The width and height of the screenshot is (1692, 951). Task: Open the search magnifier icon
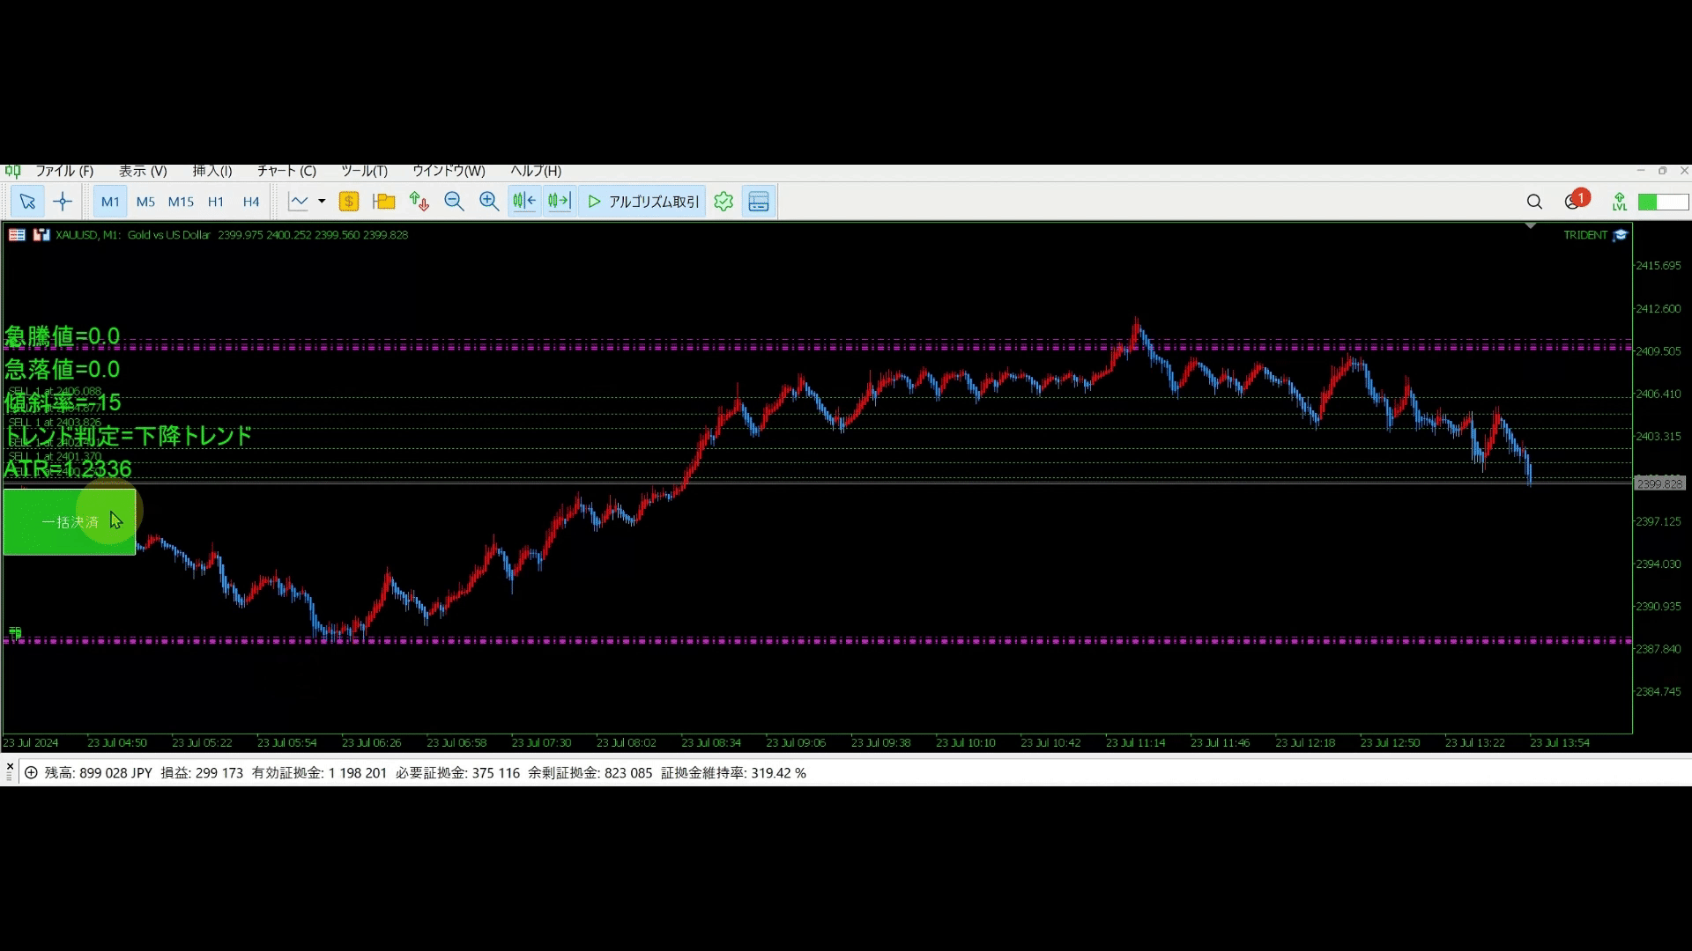click(x=1534, y=202)
